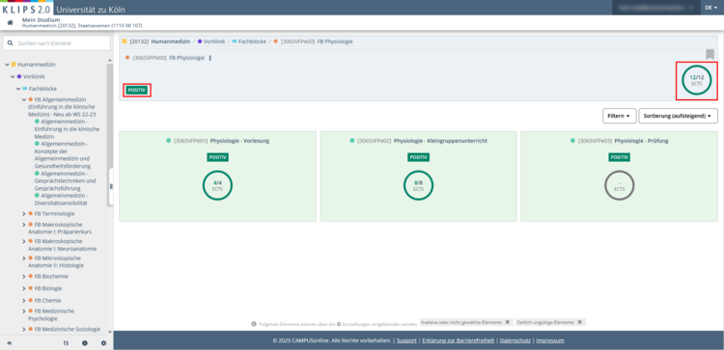This screenshot has width=724, height=350.
Task: Collapse the Fachblöcke tree node
Action: [x=18, y=89]
